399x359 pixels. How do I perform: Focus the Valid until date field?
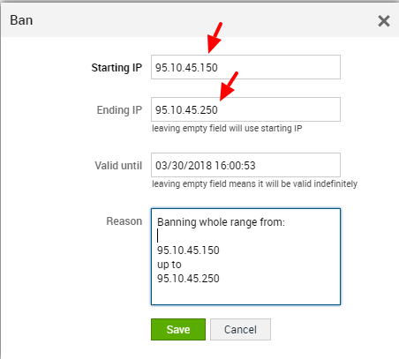click(x=245, y=165)
